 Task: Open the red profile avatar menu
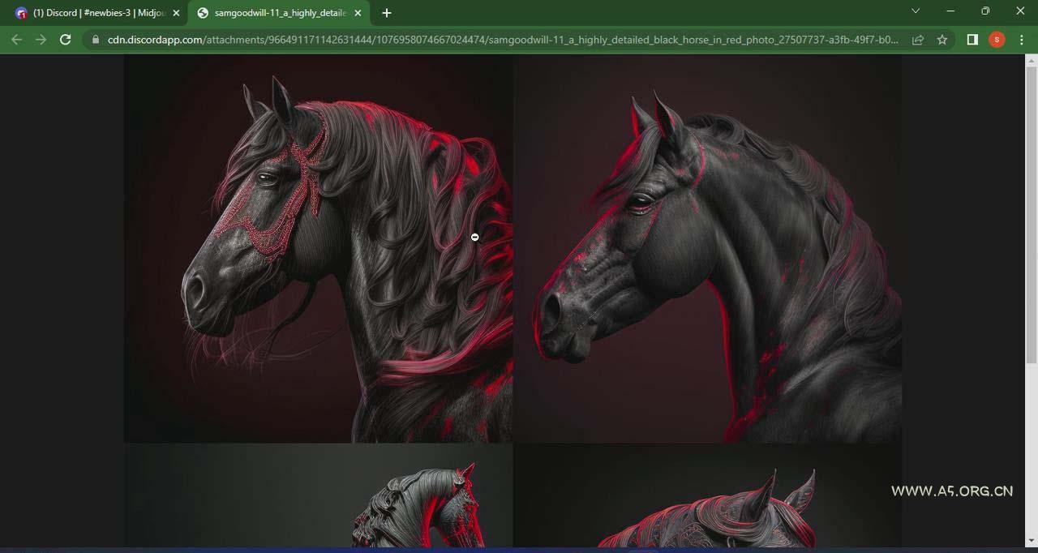pos(997,40)
